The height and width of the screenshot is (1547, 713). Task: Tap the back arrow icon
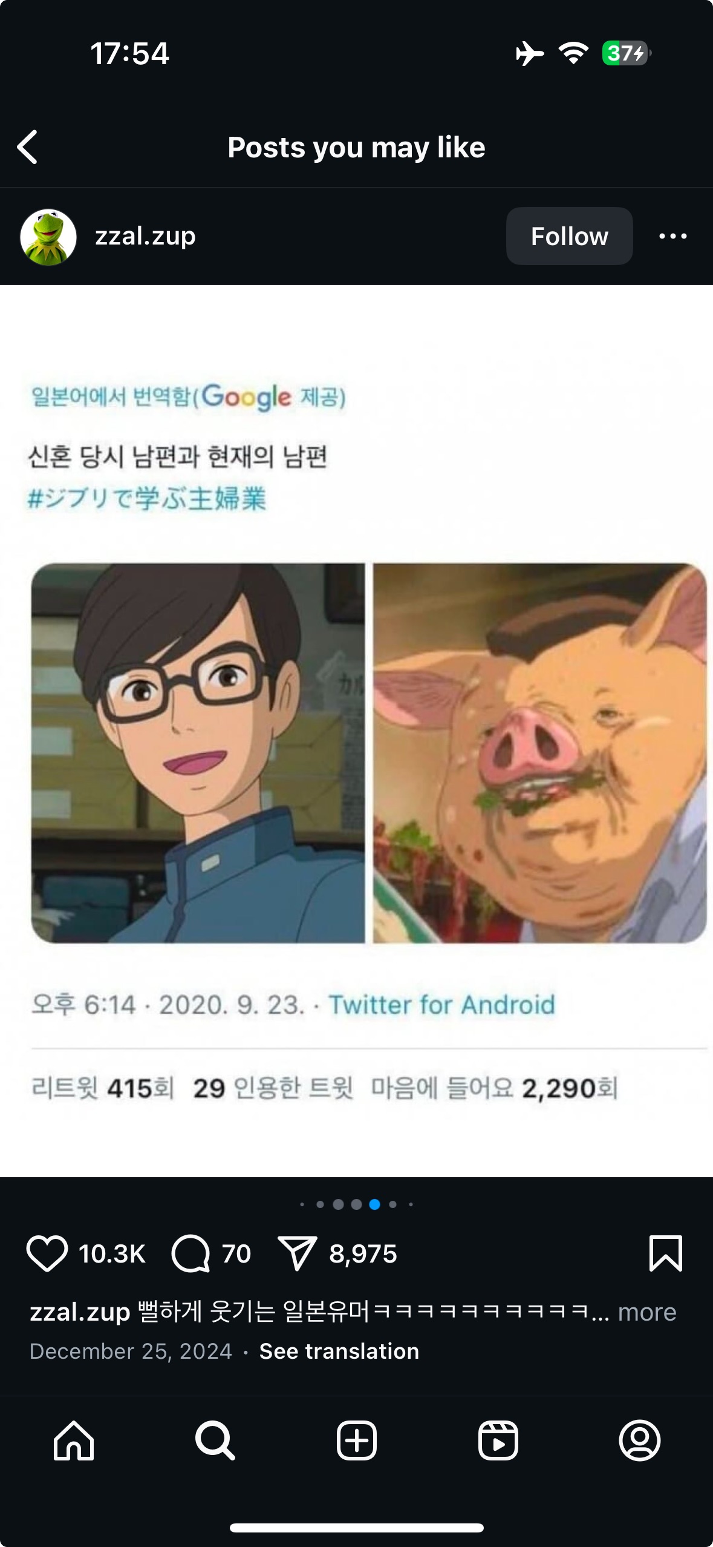click(28, 147)
